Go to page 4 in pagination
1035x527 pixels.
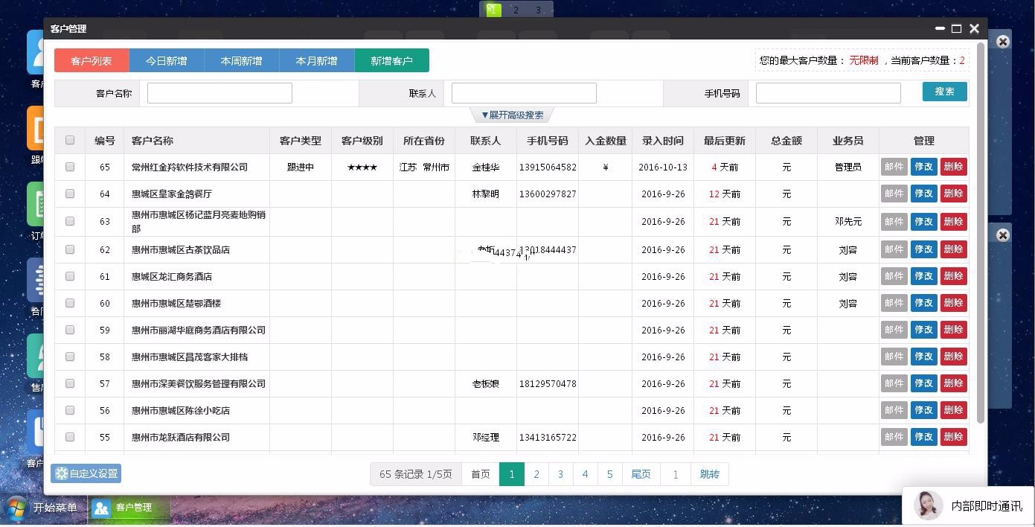[x=586, y=474]
